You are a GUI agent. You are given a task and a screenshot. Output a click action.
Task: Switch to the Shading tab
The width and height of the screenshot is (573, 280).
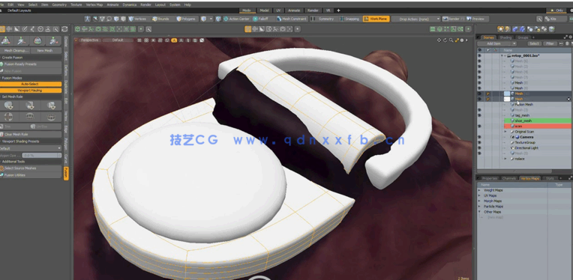(505, 37)
